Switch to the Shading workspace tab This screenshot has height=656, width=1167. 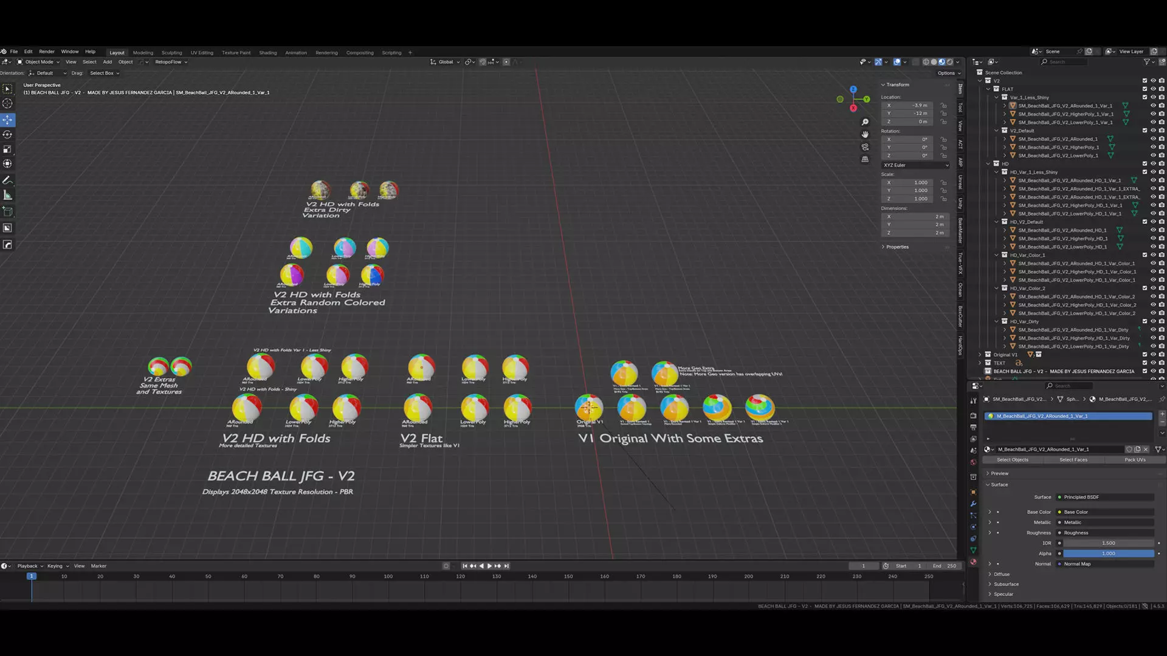pos(267,53)
